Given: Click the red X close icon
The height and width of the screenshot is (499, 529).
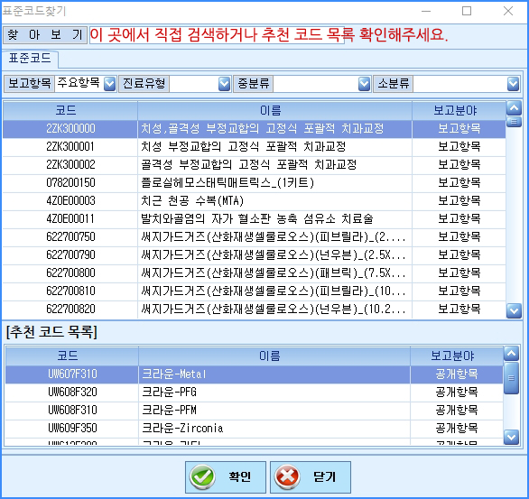Looking at the screenshot, I should click(x=287, y=477).
